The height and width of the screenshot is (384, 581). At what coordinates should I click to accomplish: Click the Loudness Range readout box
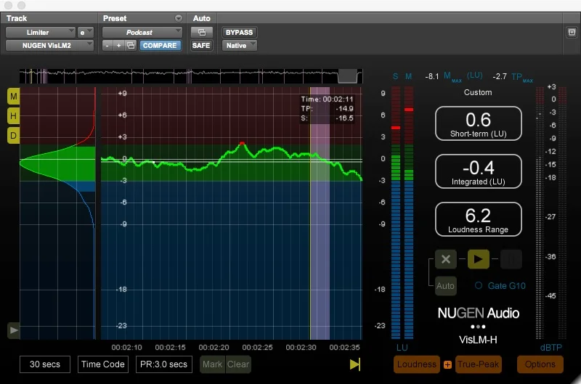[479, 219]
